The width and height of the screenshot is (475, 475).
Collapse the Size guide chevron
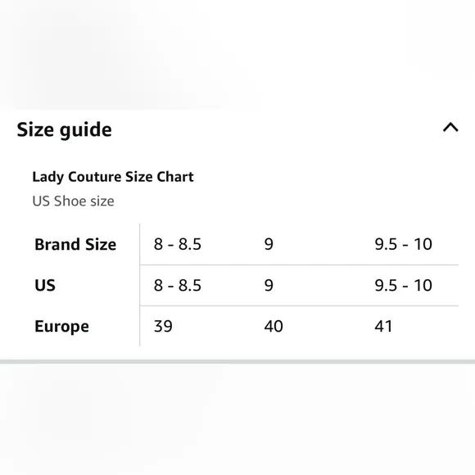(450, 127)
